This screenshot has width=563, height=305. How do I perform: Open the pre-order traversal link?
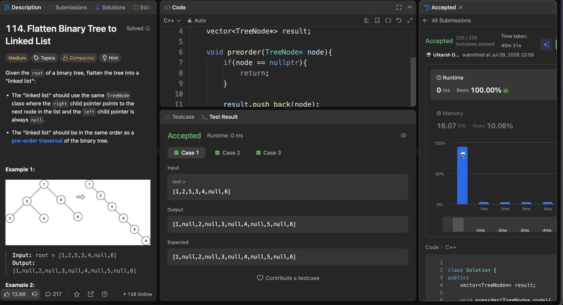37,141
